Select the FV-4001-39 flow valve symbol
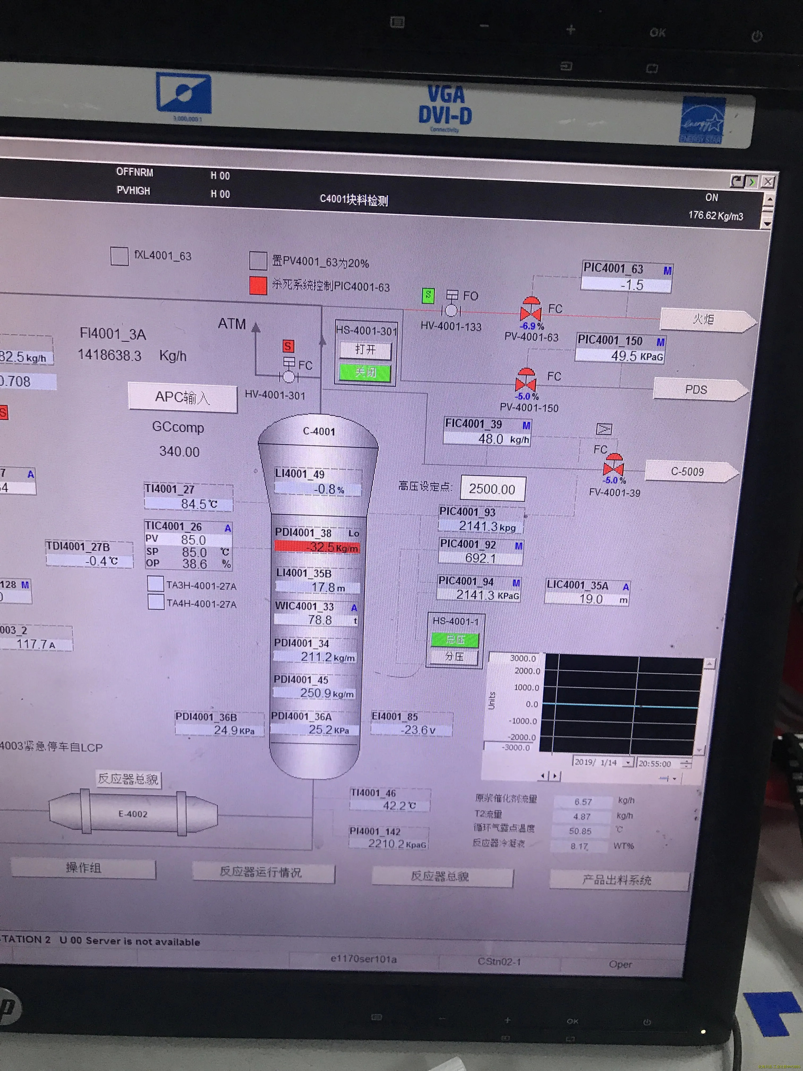Viewport: 803px width, 1071px height. (x=614, y=465)
